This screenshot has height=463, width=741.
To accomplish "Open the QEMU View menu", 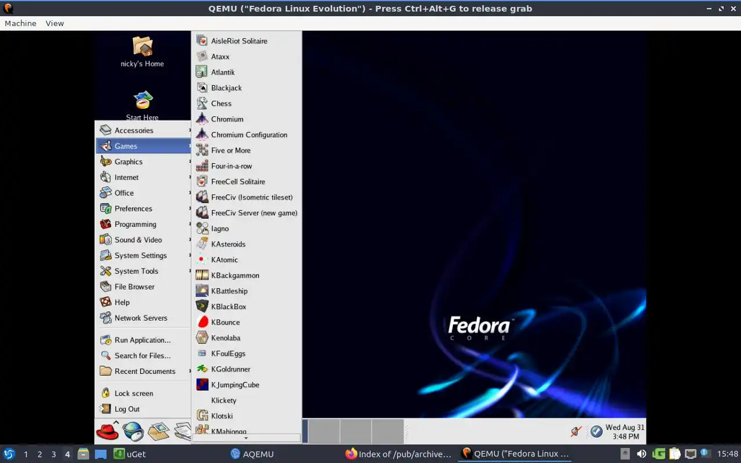I will click(54, 24).
